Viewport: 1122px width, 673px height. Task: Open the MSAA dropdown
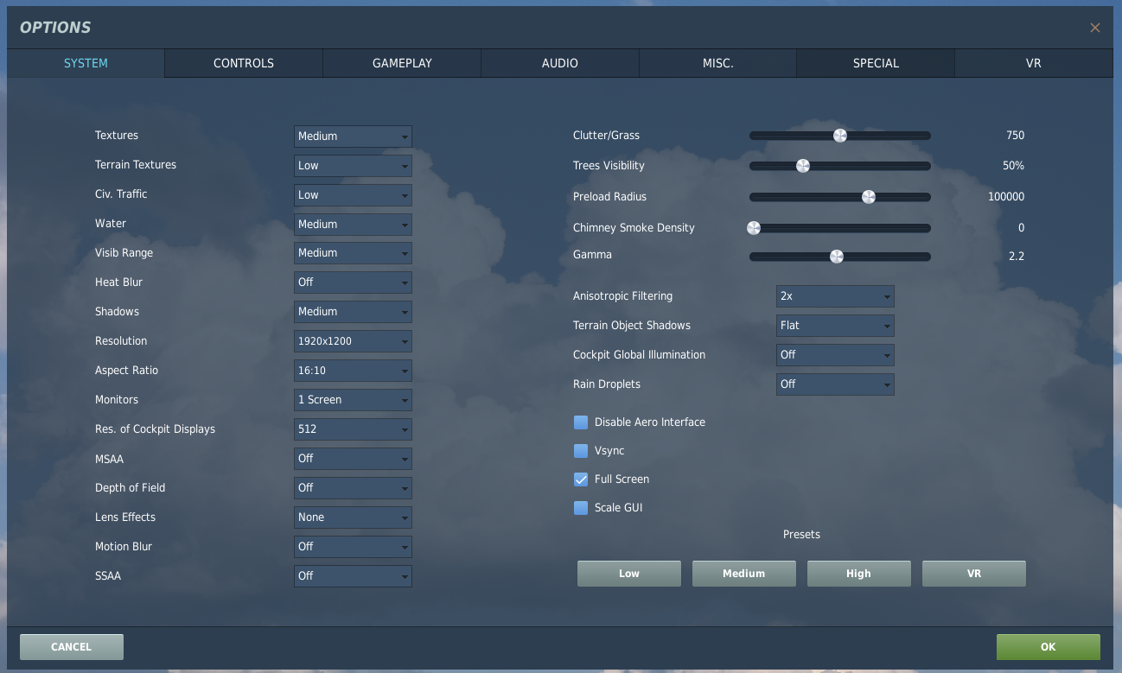click(353, 459)
